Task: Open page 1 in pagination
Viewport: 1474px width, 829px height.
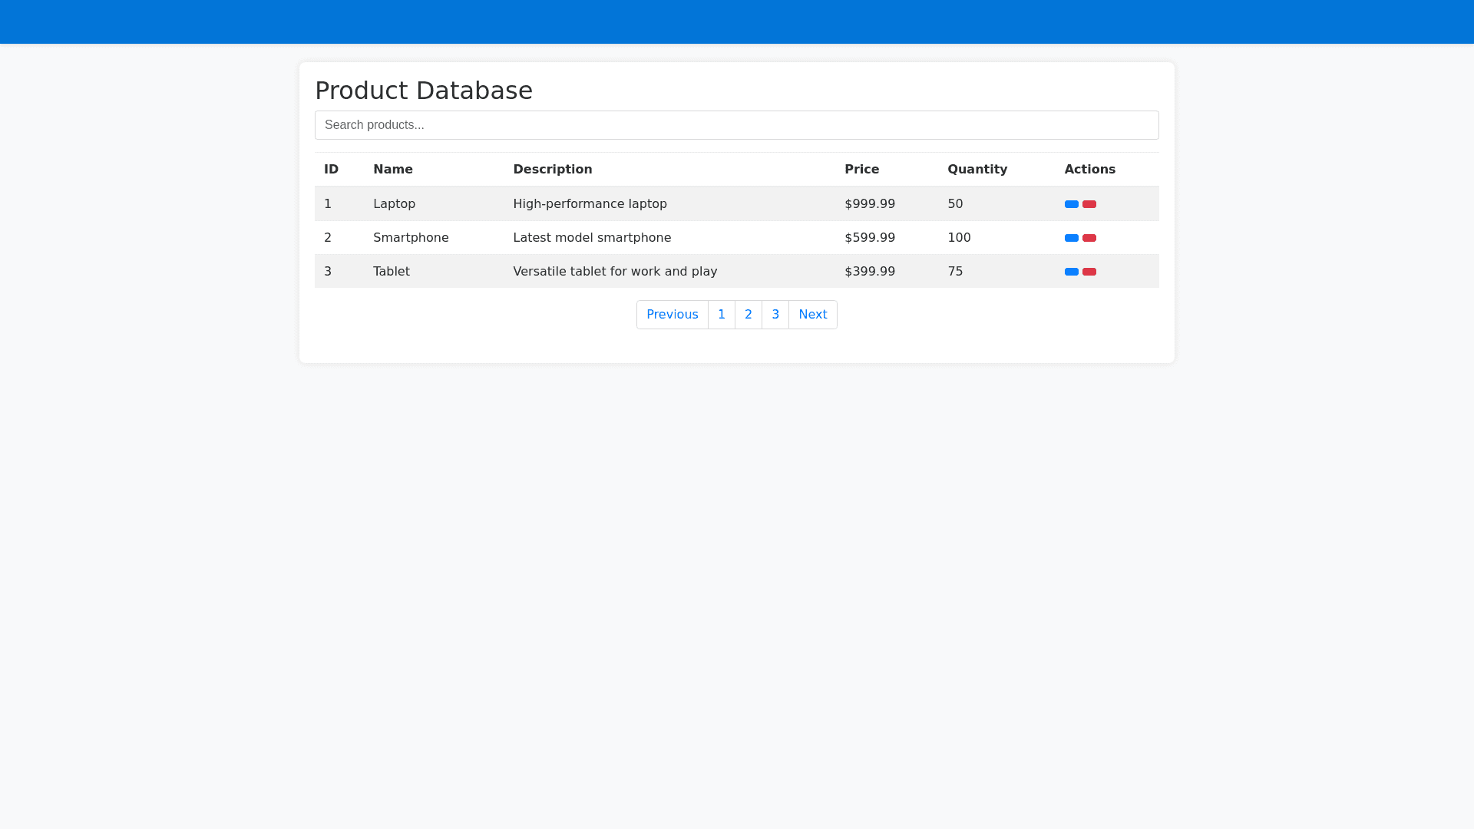Action: click(x=721, y=315)
